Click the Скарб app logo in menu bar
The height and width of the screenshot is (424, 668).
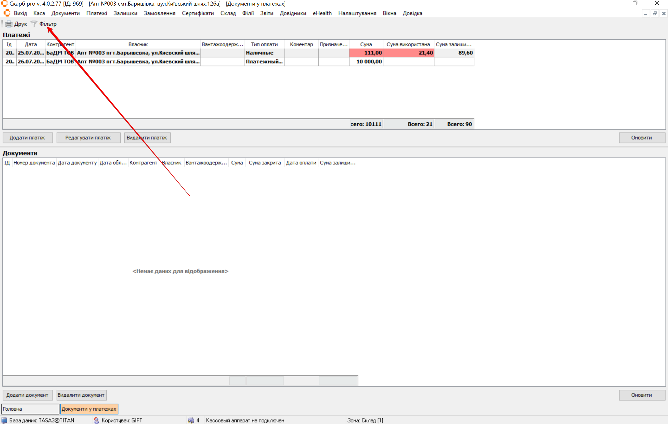[x=7, y=13]
